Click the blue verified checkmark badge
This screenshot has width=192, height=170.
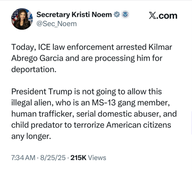pos(117,14)
